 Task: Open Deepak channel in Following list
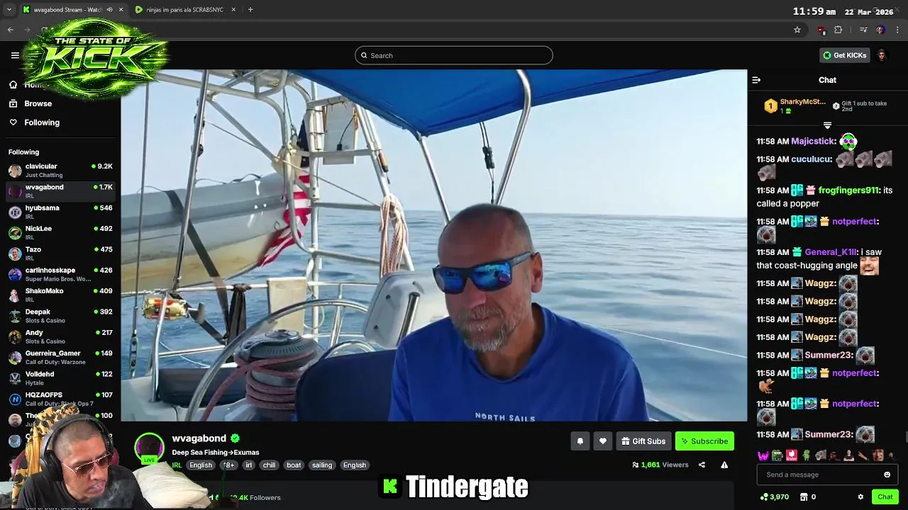pos(60,315)
